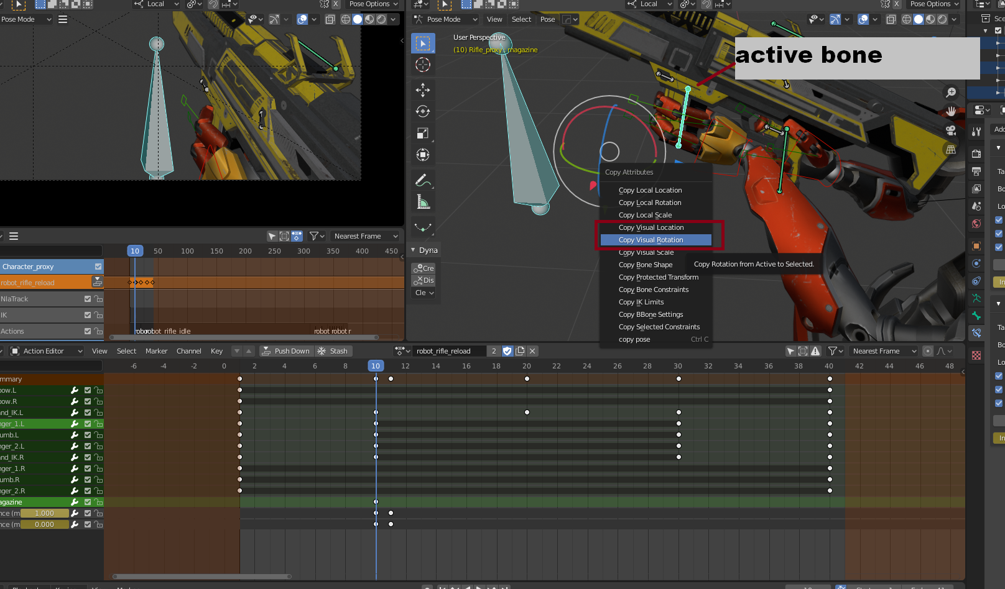Click the robot_rifle_reload action name field
This screenshot has height=589, width=1005.
[x=448, y=351]
